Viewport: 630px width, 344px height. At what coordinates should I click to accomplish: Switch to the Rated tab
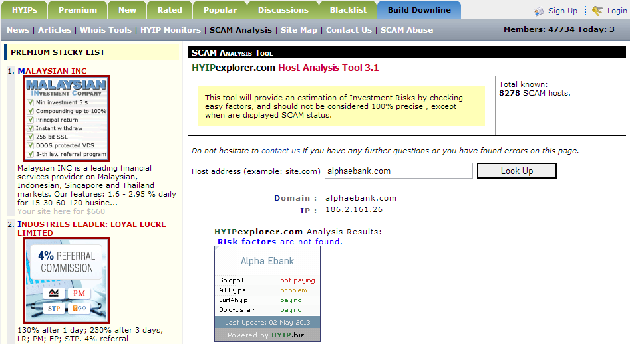[170, 10]
